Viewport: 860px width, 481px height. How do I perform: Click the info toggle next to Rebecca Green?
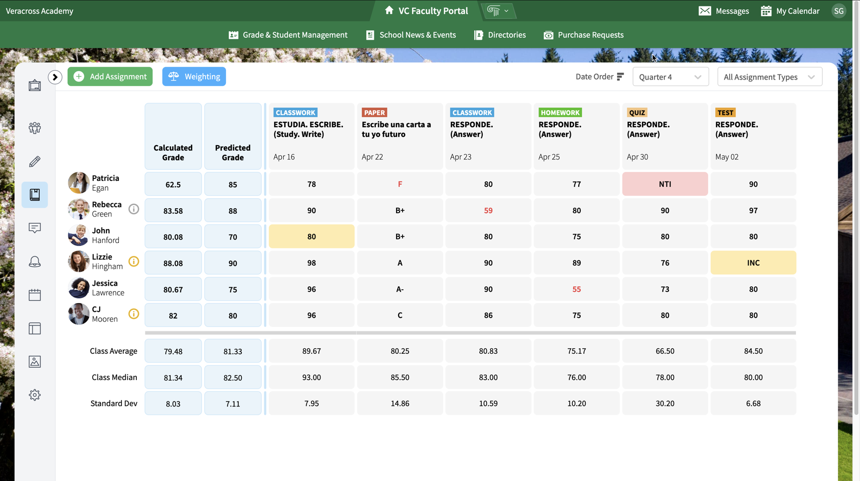pyautogui.click(x=133, y=209)
